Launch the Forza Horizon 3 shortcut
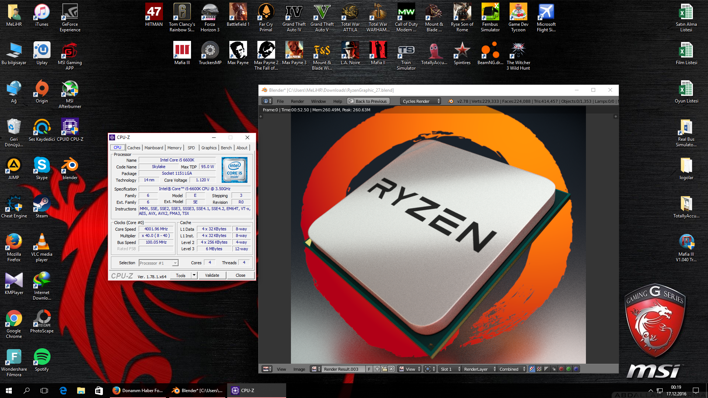The image size is (708, 398). 210,18
